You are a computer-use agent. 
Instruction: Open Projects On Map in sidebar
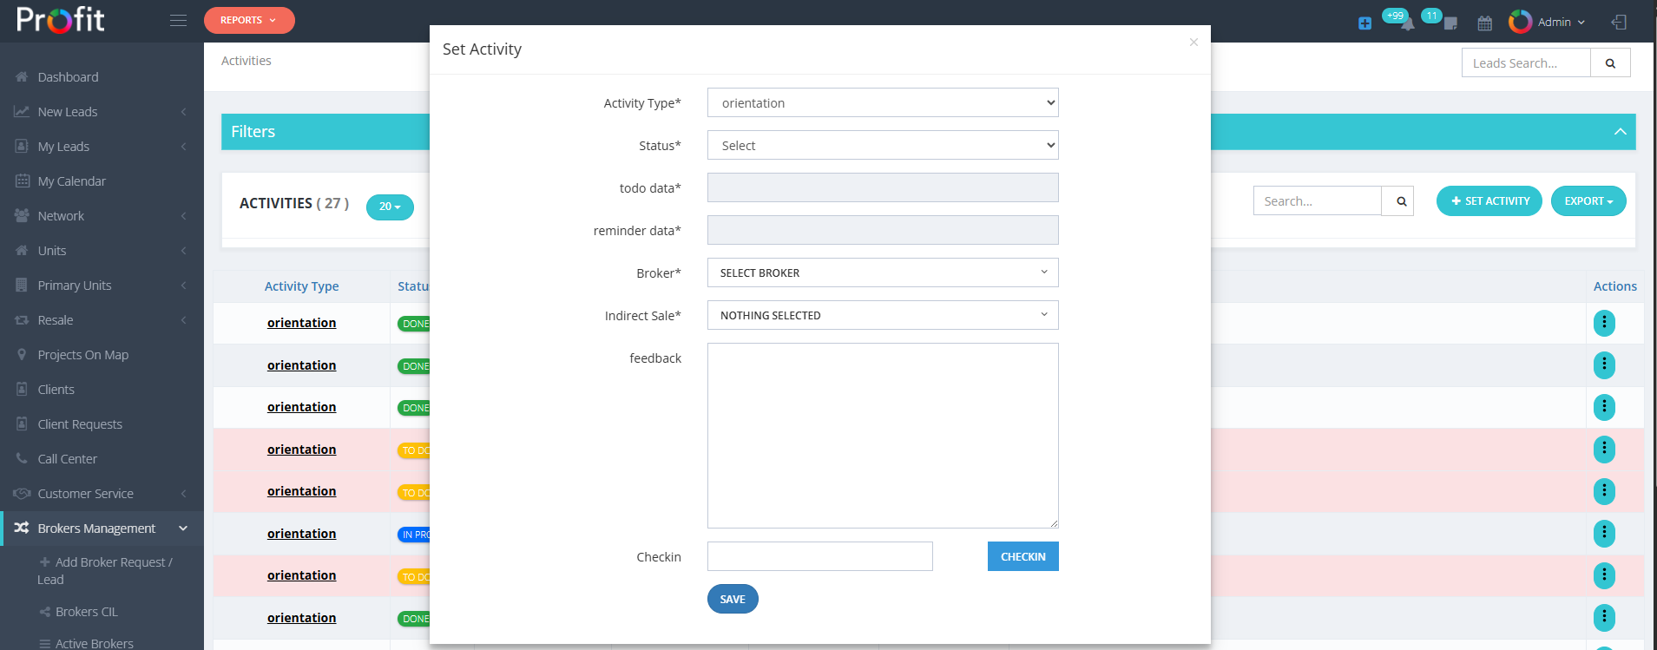tap(102, 355)
